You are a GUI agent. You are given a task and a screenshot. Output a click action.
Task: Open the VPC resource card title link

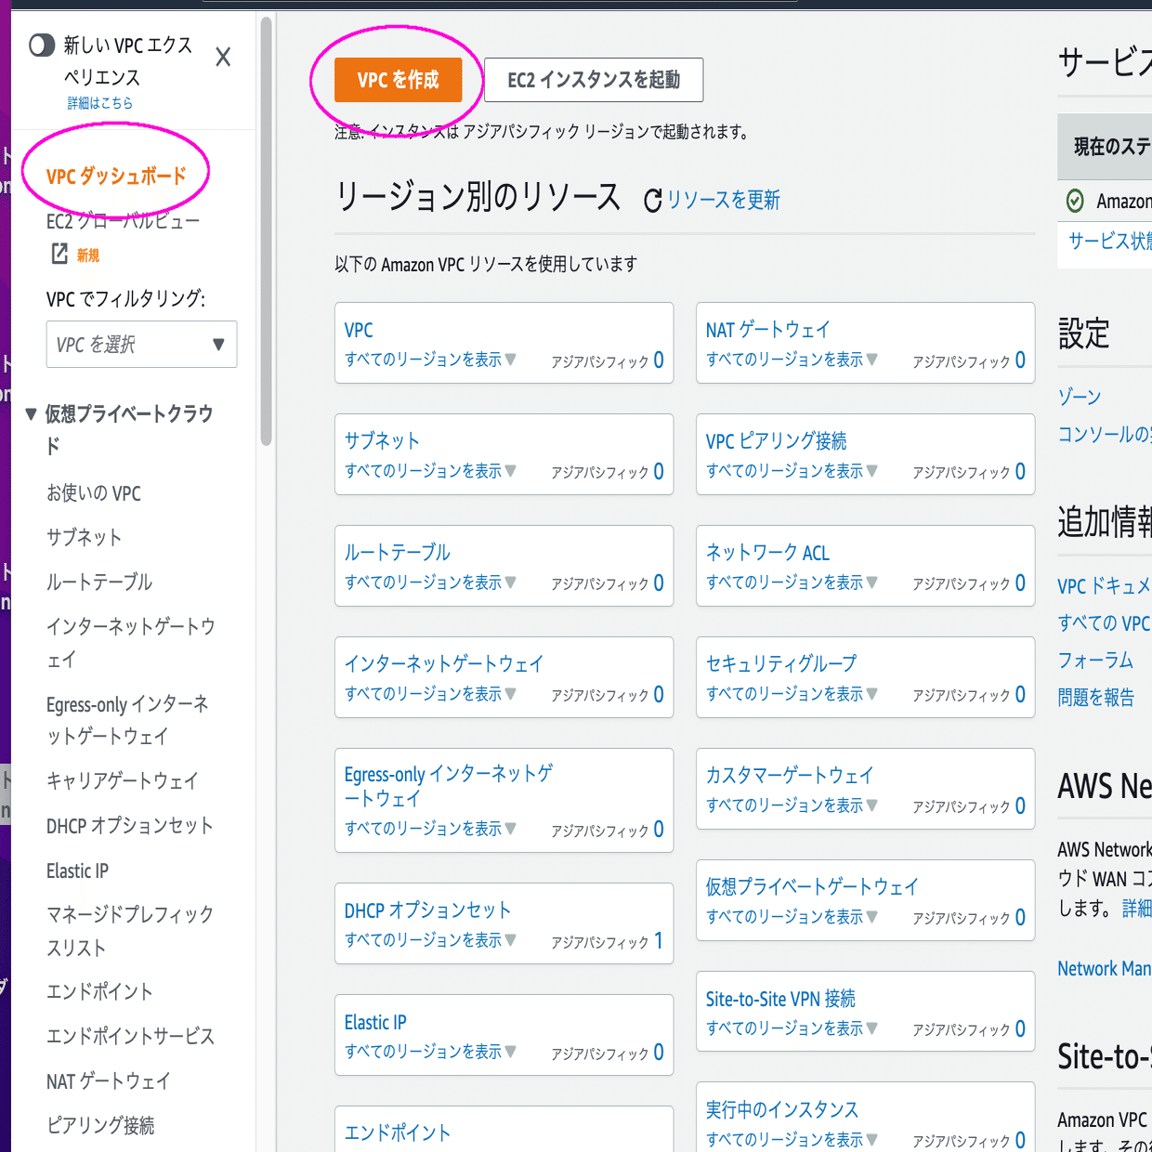click(x=359, y=330)
